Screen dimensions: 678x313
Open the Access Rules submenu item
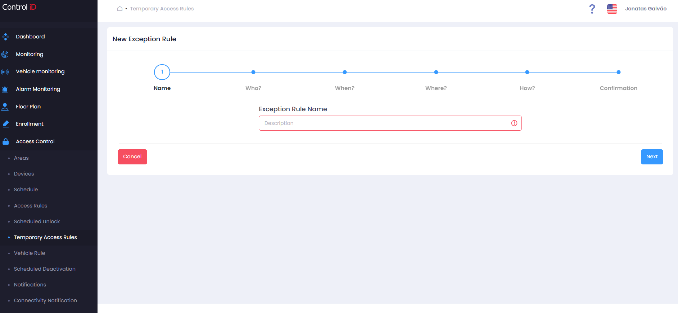coord(31,206)
